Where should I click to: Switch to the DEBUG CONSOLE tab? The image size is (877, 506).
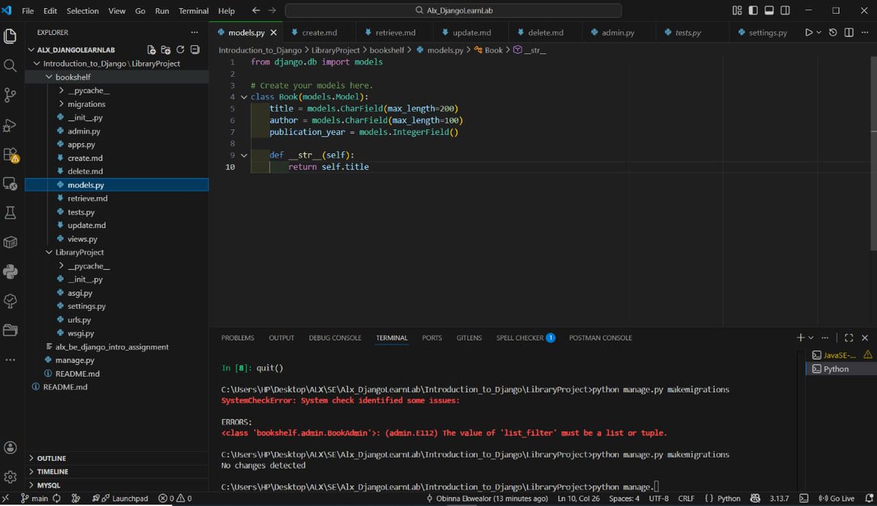click(x=335, y=338)
